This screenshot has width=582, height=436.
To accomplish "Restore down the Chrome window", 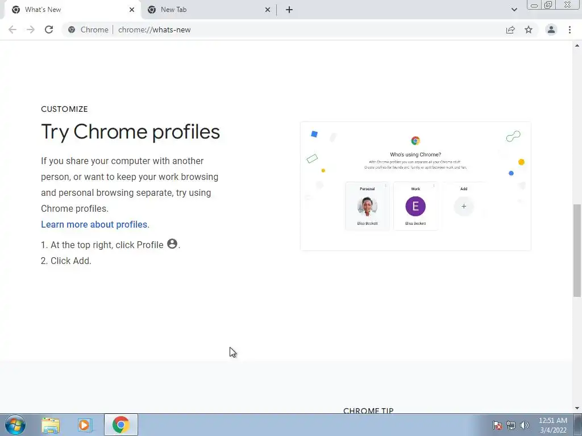I will click(548, 5).
